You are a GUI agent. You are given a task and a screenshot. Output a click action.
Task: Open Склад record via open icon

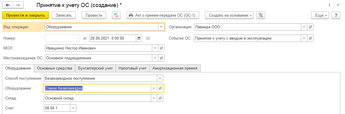[x=160, y=98]
